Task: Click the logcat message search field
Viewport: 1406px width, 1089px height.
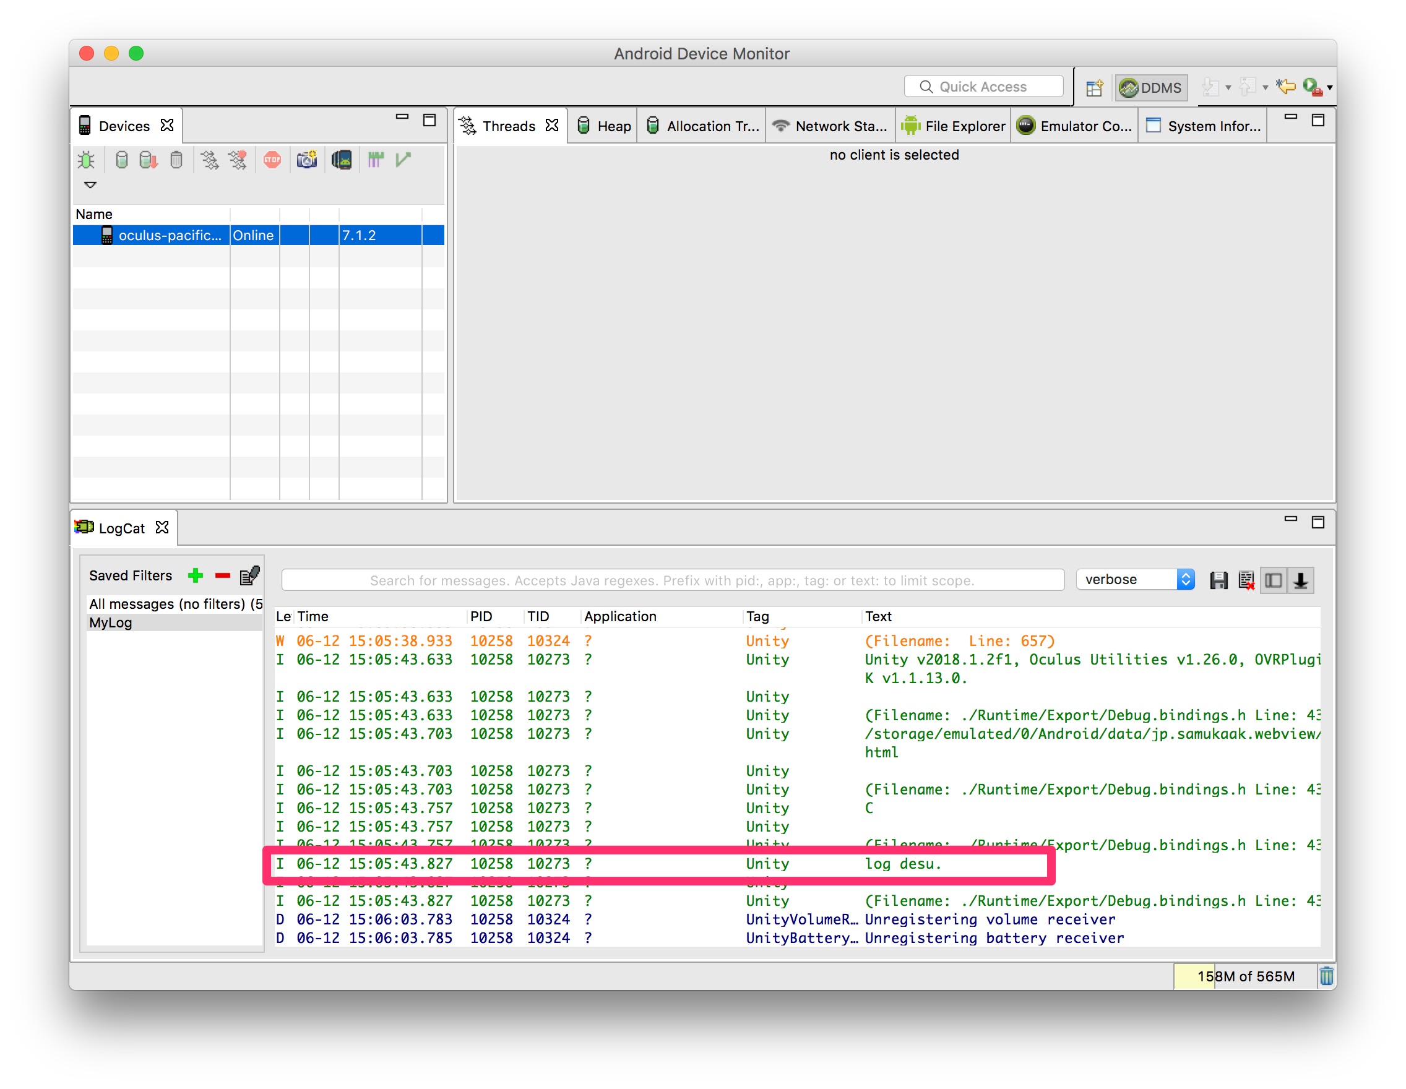Action: point(672,580)
